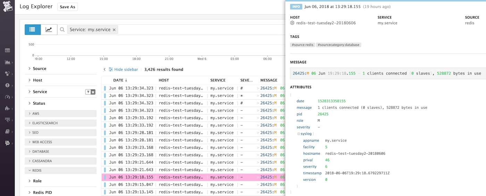The image size is (486, 196).
Task: Expand the CASSANDRA facet group
Action: click(60, 161)
